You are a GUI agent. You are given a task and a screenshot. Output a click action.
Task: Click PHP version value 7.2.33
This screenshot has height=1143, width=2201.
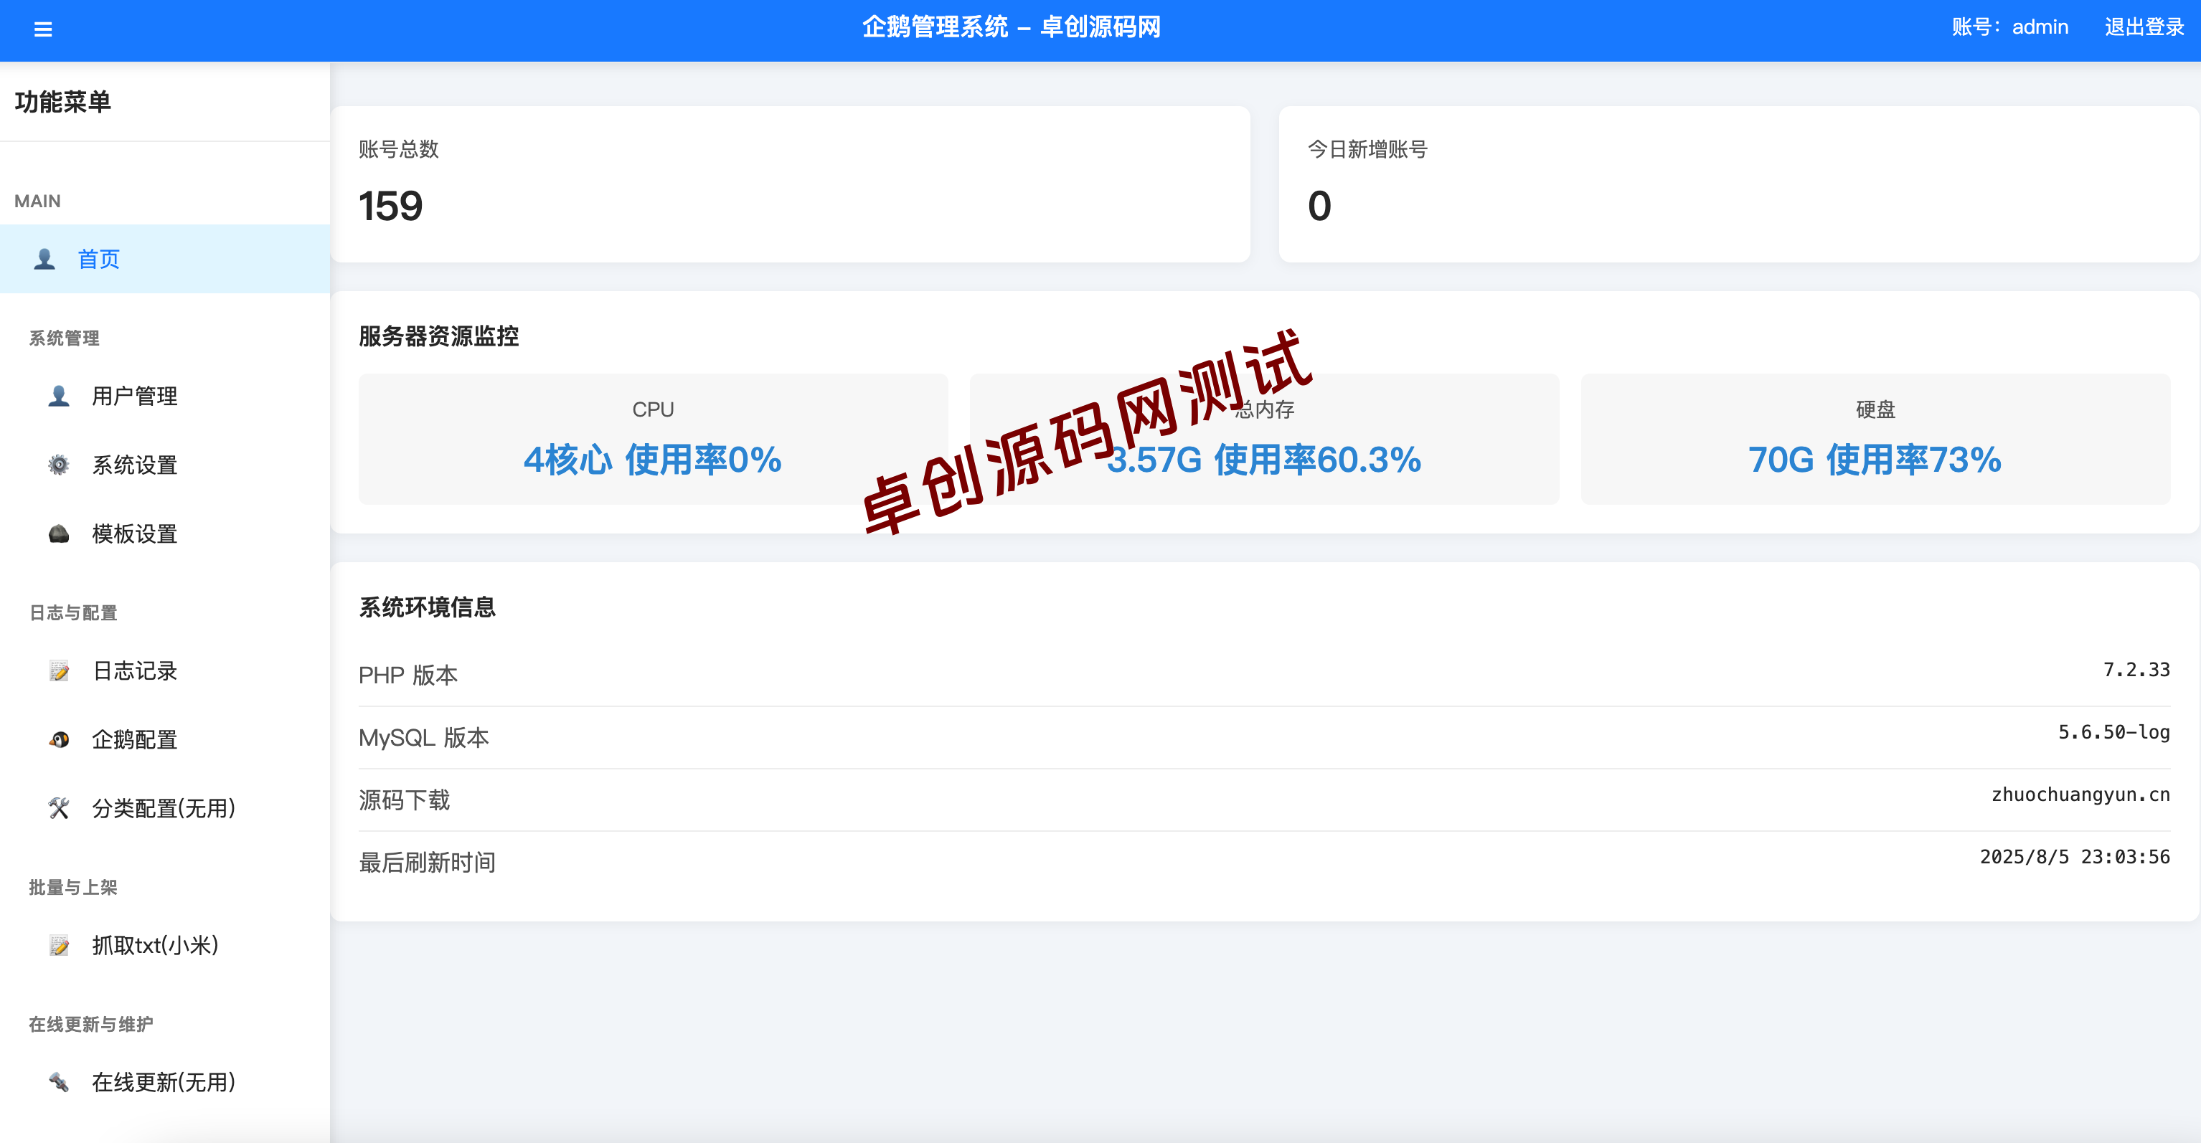(x=2136, y=670)
